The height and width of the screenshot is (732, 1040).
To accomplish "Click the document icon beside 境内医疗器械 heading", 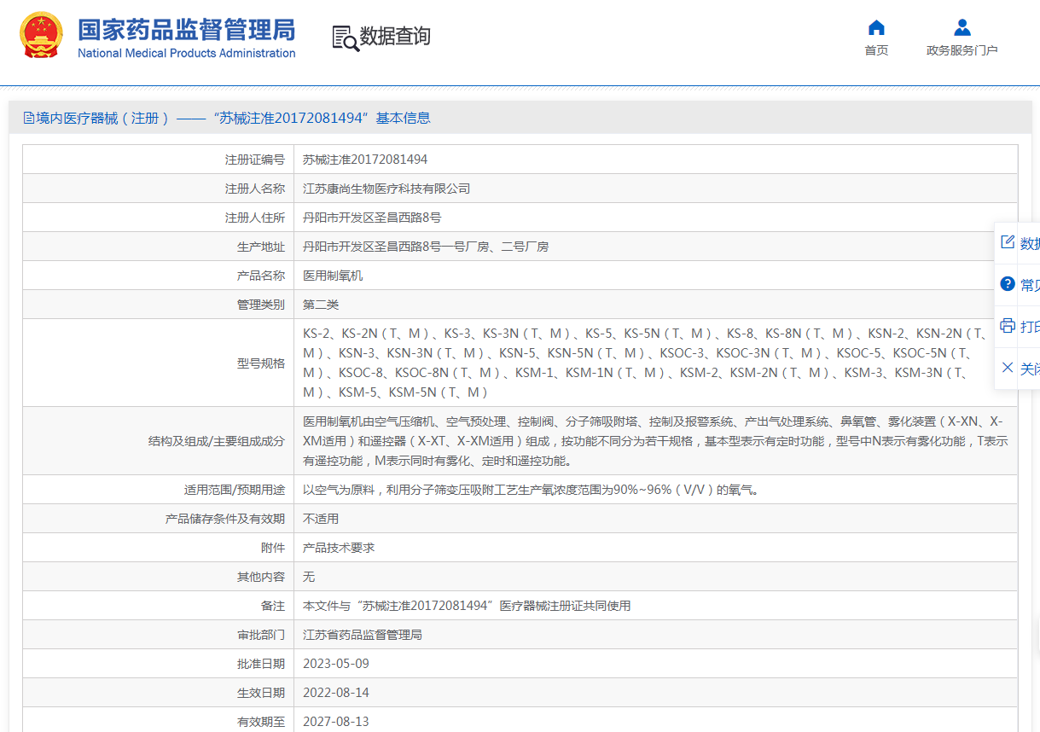I will [x=29, y=118].
